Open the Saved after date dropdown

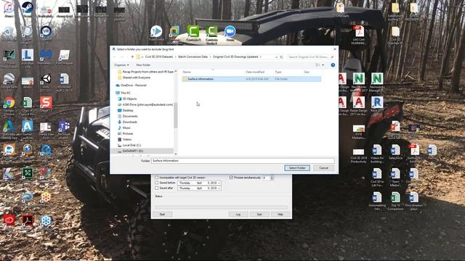(219, 188)
